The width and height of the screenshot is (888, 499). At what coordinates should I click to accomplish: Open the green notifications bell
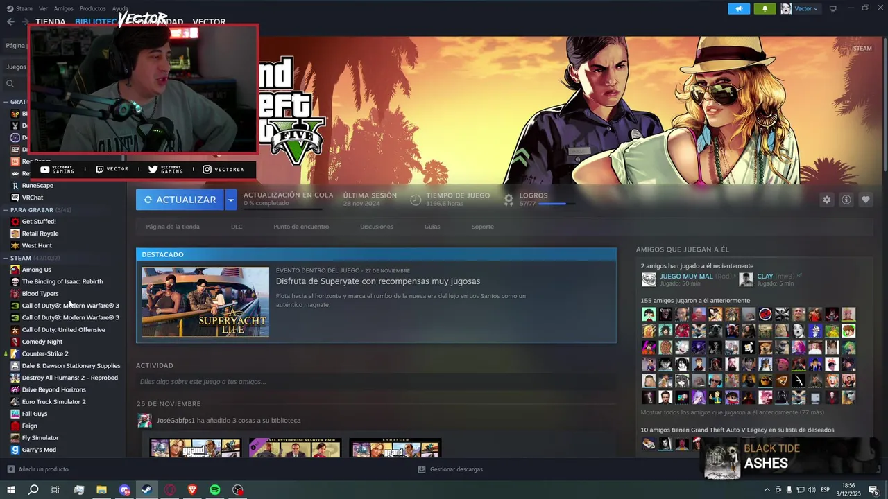pyautogui.click(x=765, y=8)
